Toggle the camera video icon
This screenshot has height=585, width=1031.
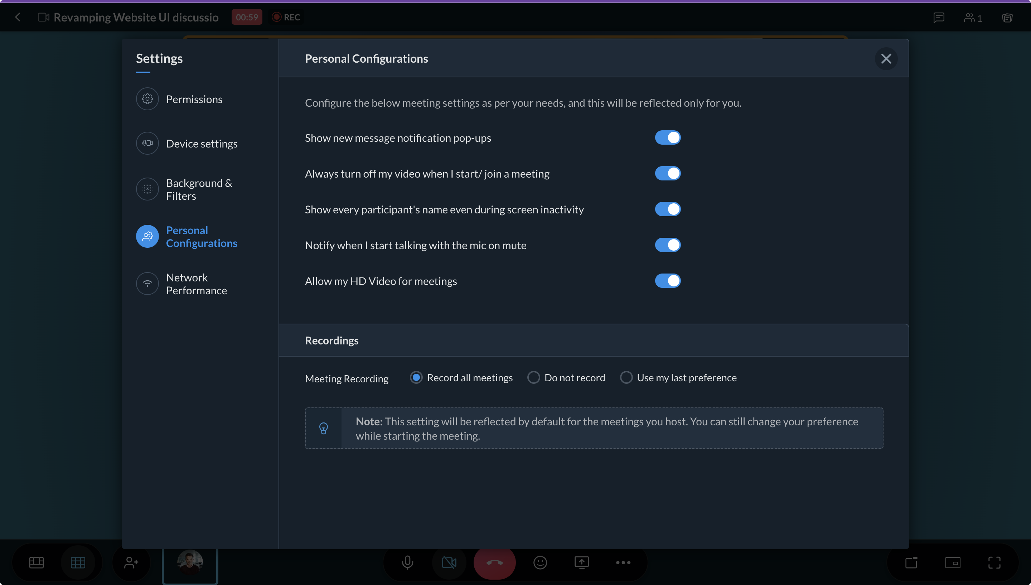pyautogui.click(x=449, y=562)
